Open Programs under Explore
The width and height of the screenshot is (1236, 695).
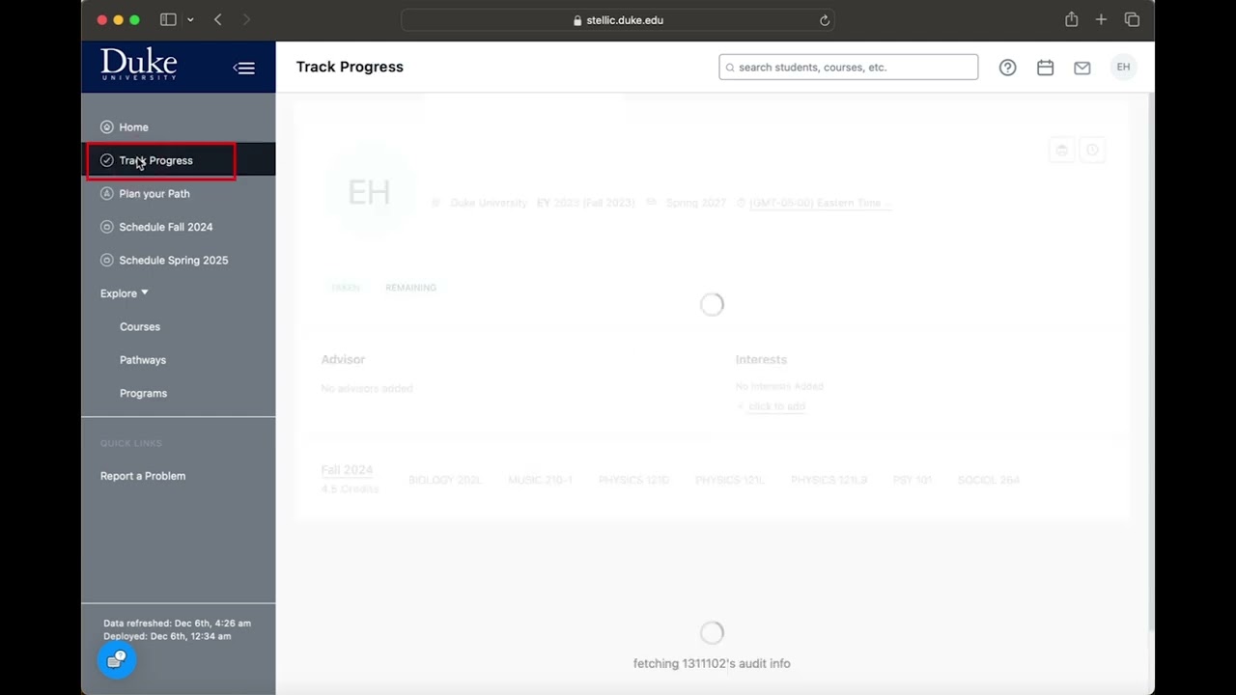point(143,394)
